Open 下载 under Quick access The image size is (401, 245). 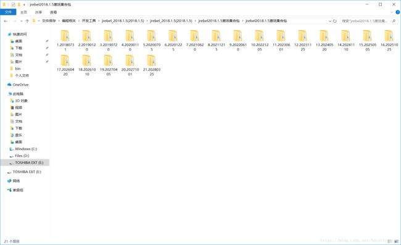[19, 48]
